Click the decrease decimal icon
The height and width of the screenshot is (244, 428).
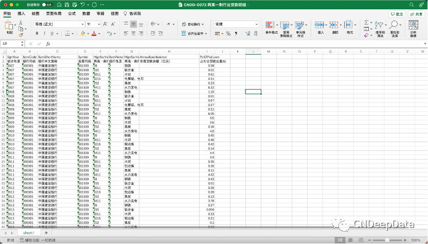256,33
